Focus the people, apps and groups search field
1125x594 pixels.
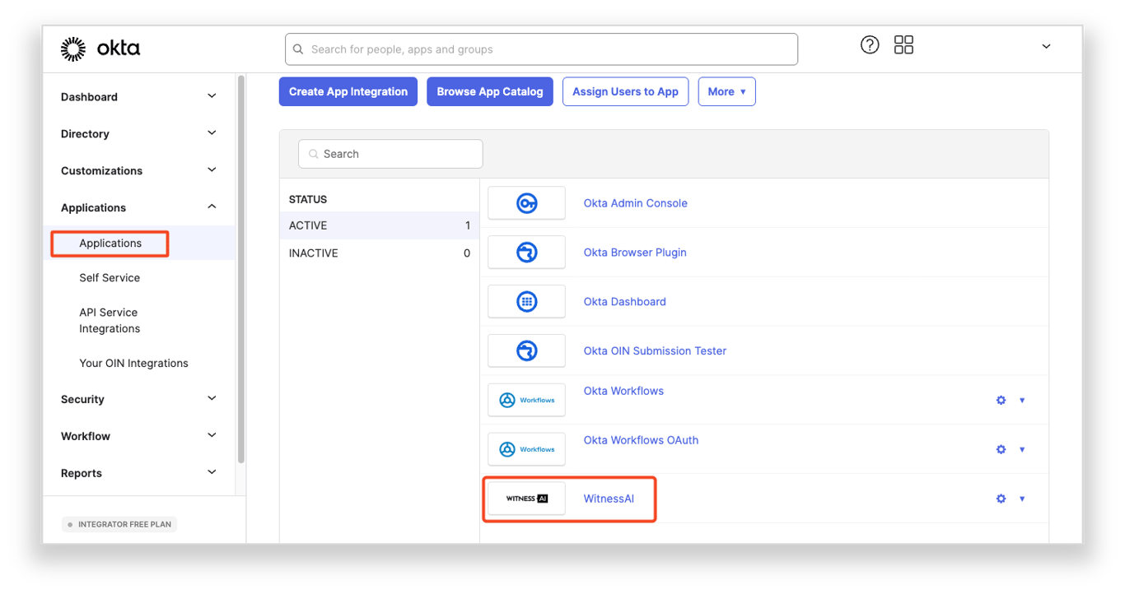[541, 49]
